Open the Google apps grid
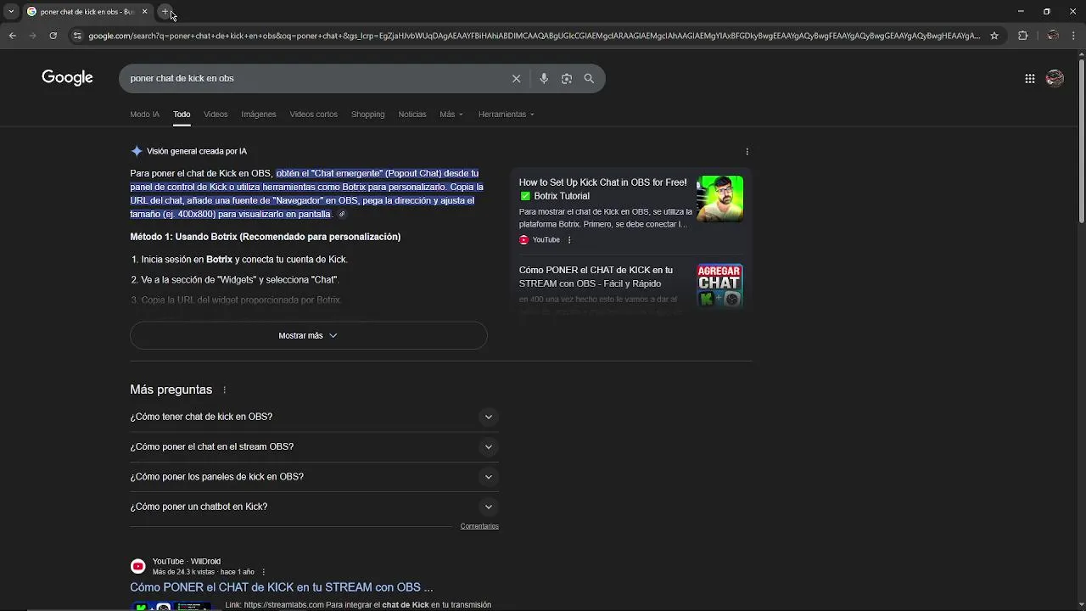Image resolution: width=1086 pixels, height=611 pixels. tap(1030, 79)
